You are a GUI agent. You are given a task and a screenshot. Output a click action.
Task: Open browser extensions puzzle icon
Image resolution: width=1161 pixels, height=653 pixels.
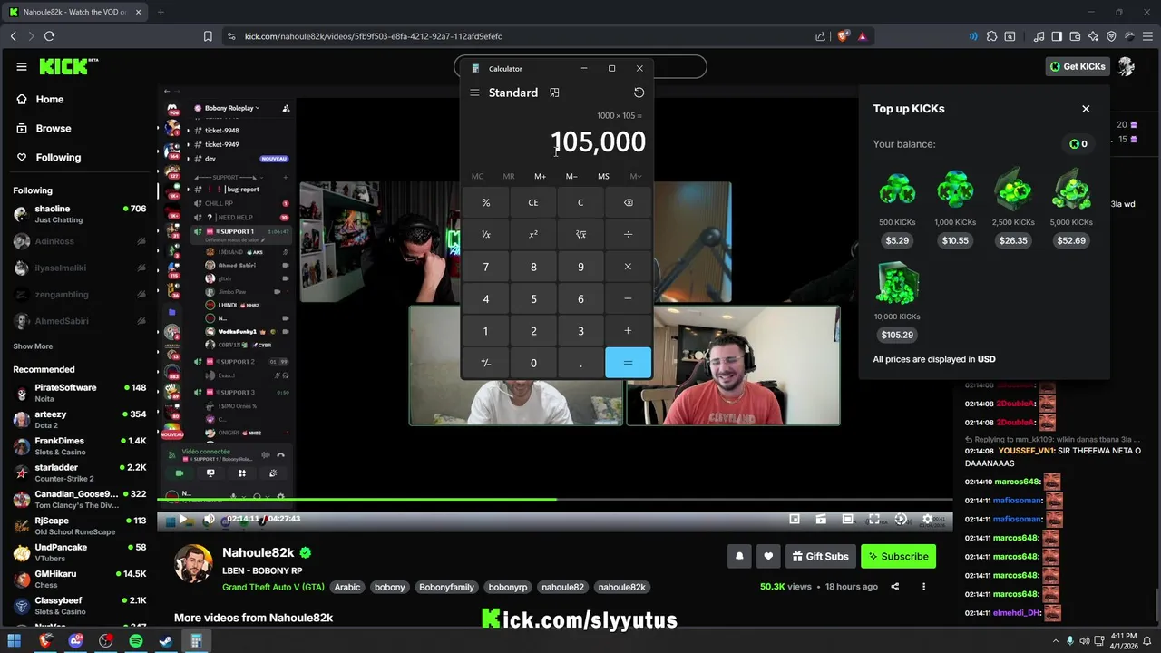click(991, 36)
